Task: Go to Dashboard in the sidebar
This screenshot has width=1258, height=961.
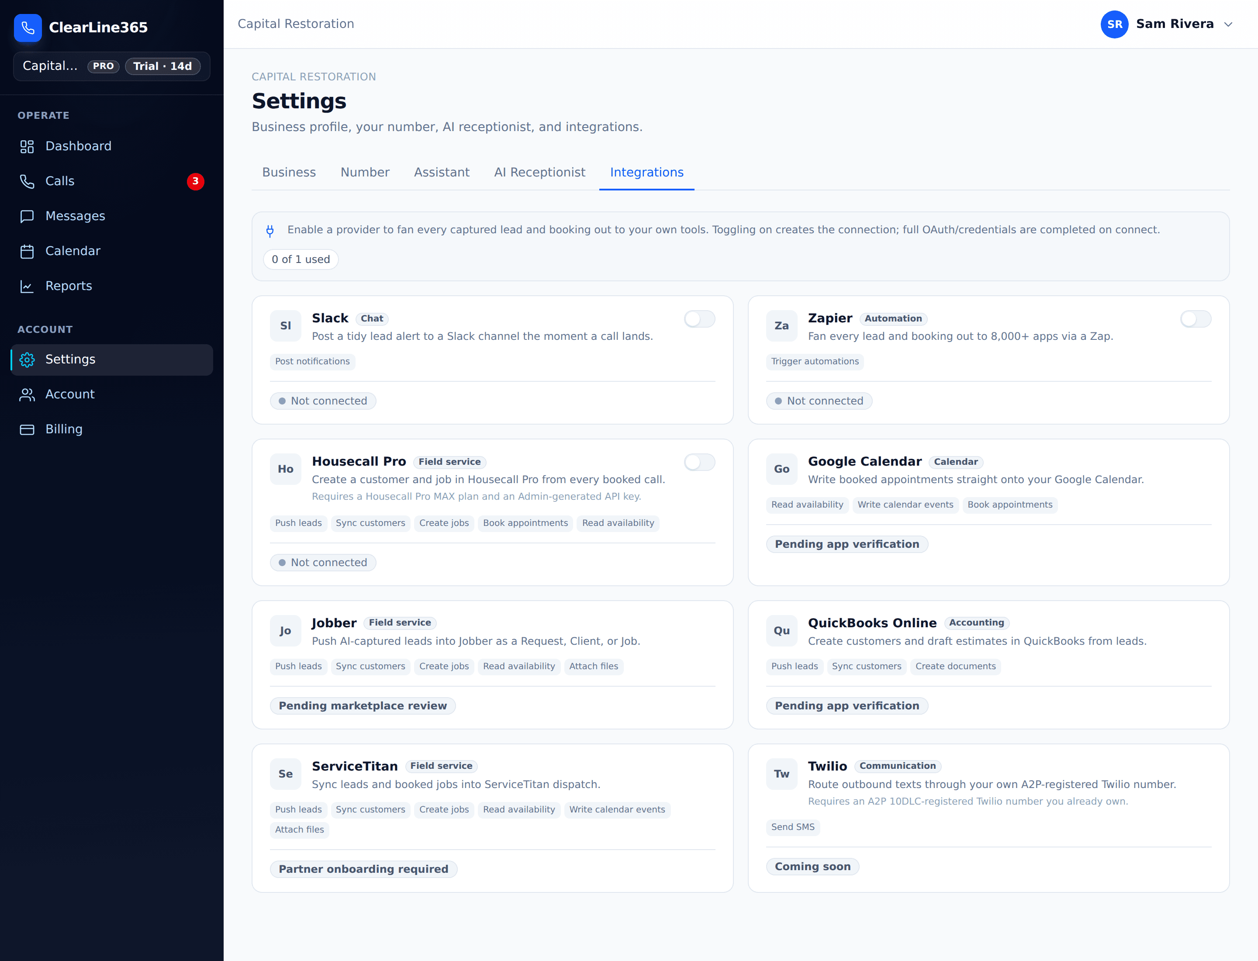Action: (111, 146)
